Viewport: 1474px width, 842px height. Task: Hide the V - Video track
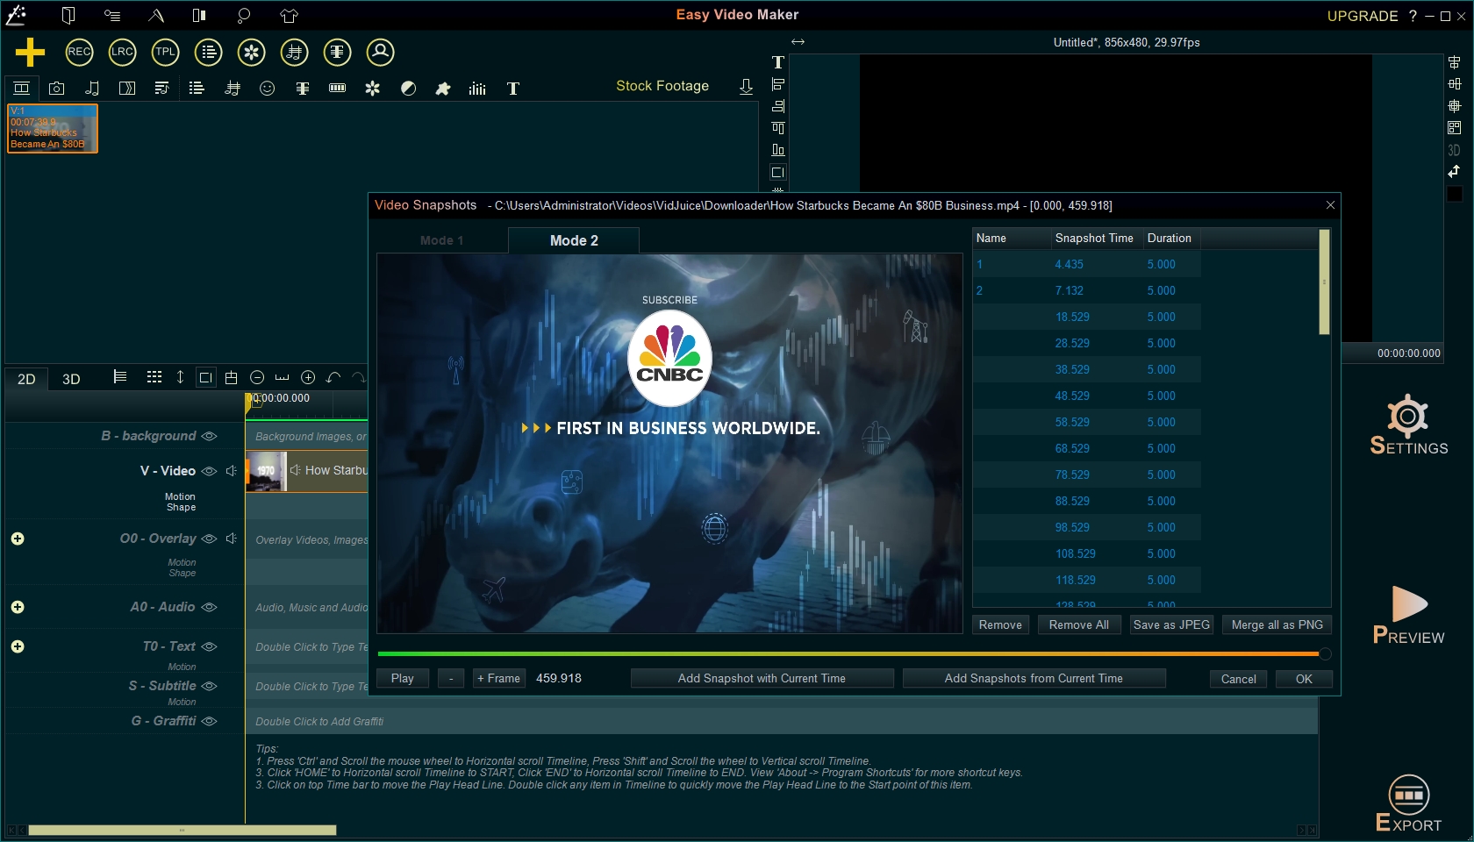pos(210,471)
